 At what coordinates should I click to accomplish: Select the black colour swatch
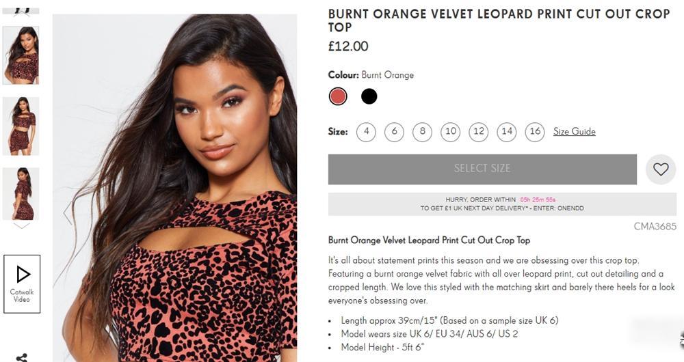(x=369, y=96)
